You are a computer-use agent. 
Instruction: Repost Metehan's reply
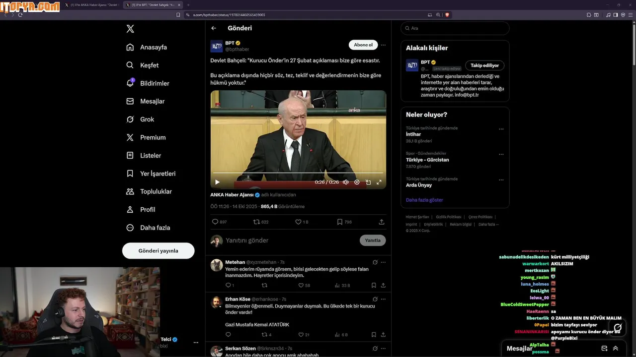(264, 285)
